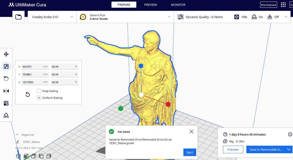The height and width of the screenshot is (160, 293).
Task: Edit the Z size mm field
Action: [35, 82]
